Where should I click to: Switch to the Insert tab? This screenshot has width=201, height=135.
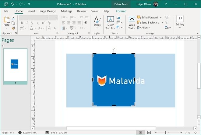31,11
